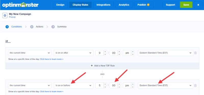Decrease the minutes value in the 5 pm rule
The height and width of the screenshot is (95, 204).
(x=119, y=87)
